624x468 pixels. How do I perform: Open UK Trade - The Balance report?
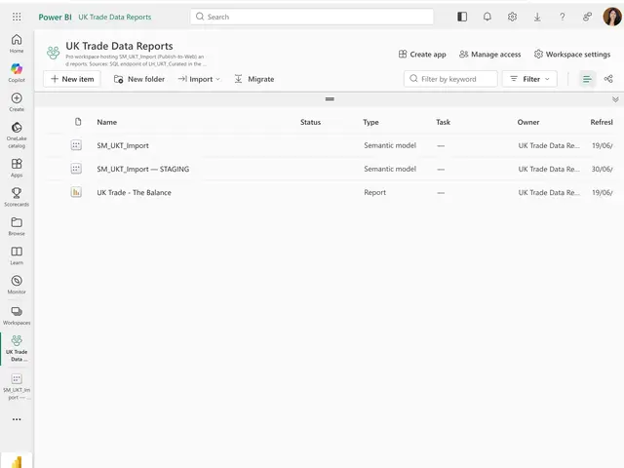tap(134, 193)
